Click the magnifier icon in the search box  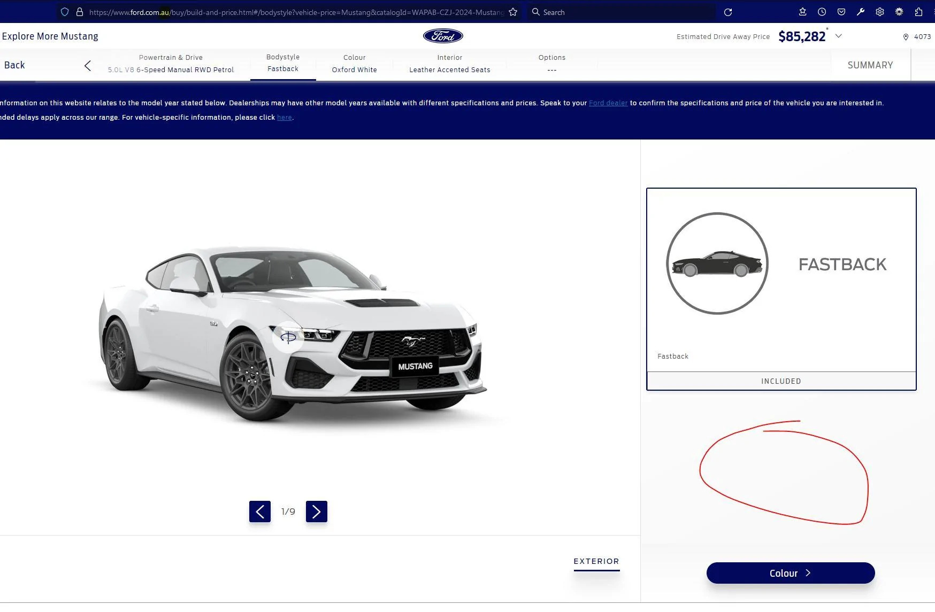pyautogui.click(x=535, y=12)
